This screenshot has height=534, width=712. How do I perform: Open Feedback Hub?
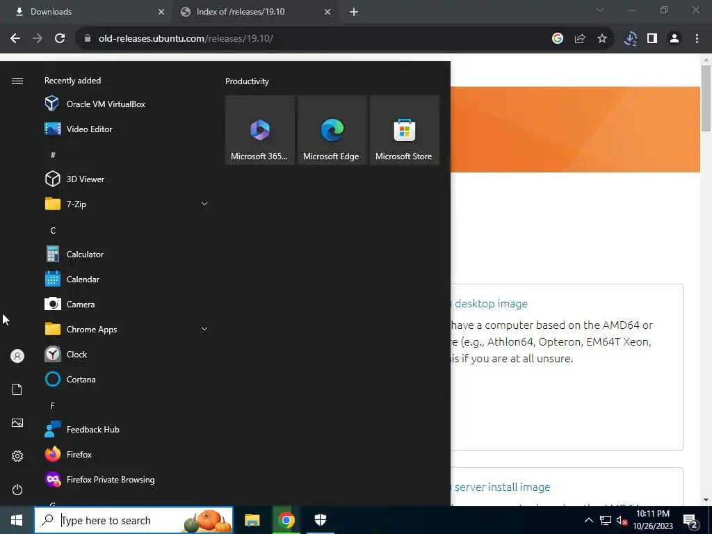(x=127, y=430)
